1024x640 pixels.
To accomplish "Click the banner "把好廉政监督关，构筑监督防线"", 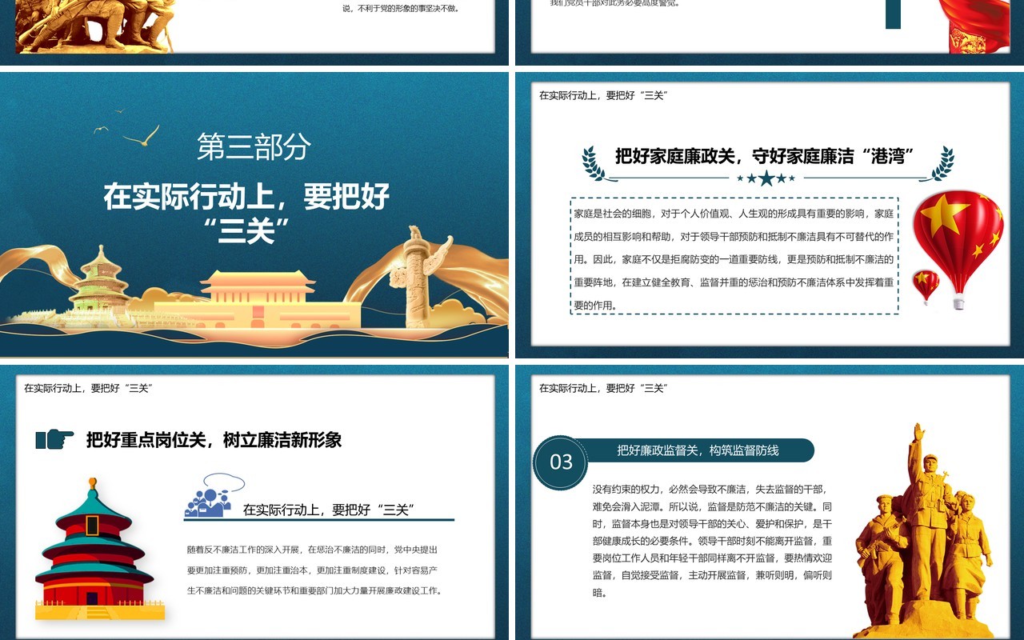I will point(698,450).
